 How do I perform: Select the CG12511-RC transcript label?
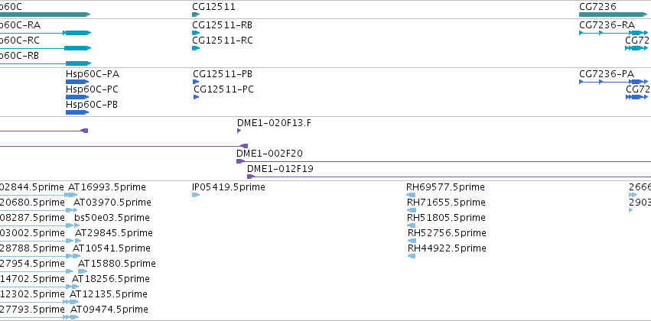[x=223, y=41]
